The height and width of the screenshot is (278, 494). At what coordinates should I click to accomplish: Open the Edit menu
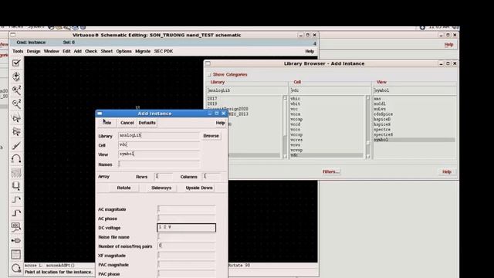click(66, 51)
